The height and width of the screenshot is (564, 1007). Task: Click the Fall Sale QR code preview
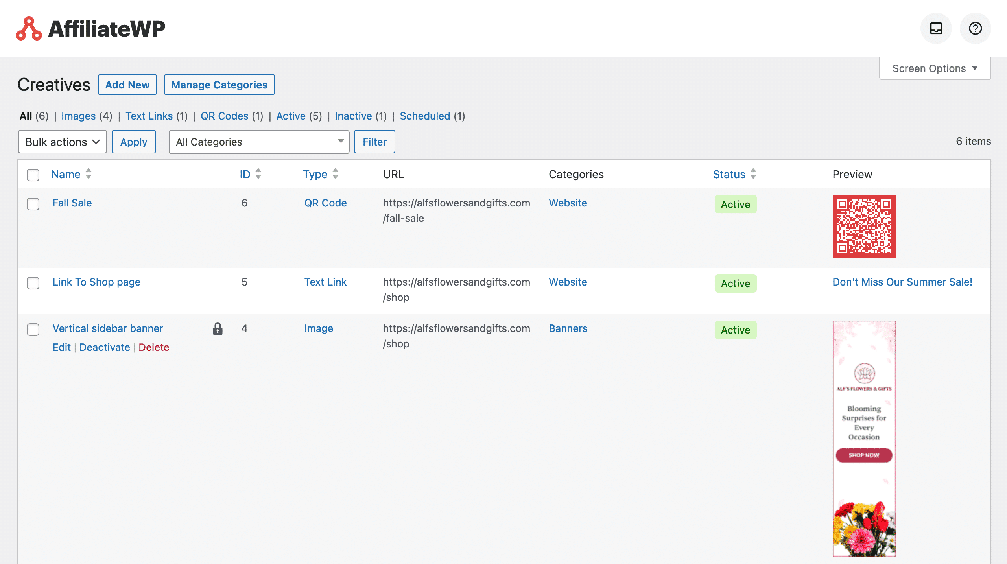tap(864, 226)
